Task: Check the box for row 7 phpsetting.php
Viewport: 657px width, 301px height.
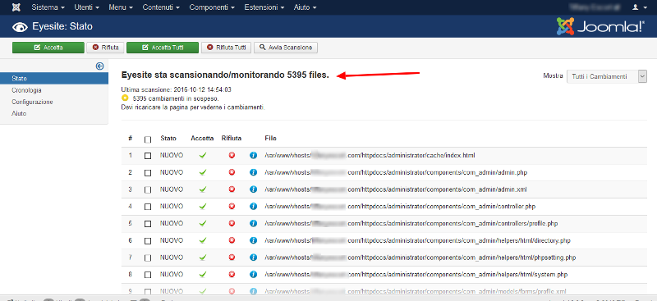Action: coord(148,258)
